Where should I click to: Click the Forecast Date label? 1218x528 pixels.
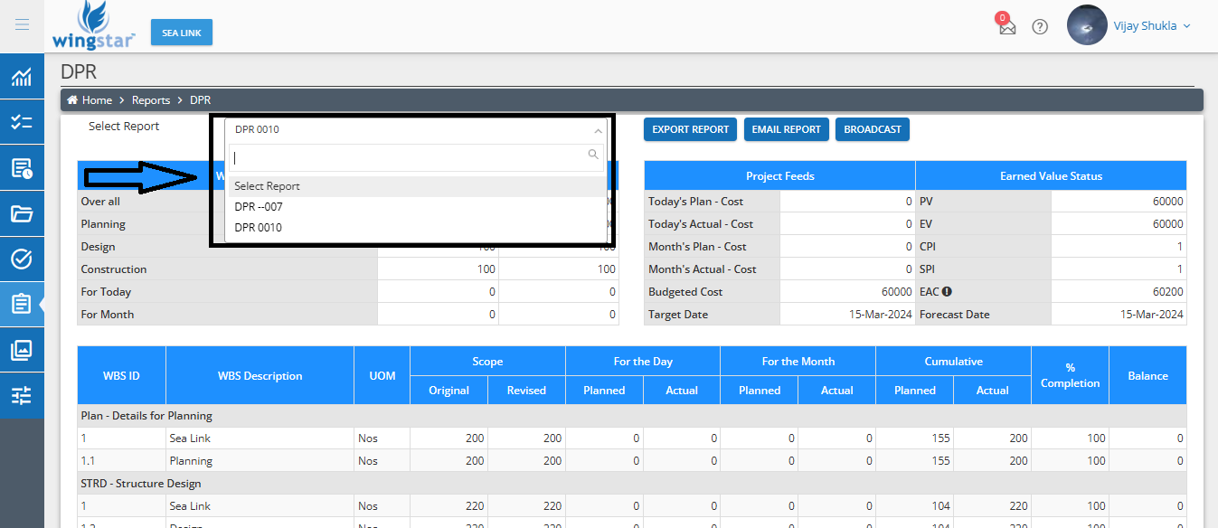[955, 315]
